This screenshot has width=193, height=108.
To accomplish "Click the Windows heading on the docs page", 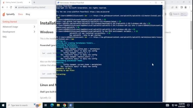I will tap(47, 32).
